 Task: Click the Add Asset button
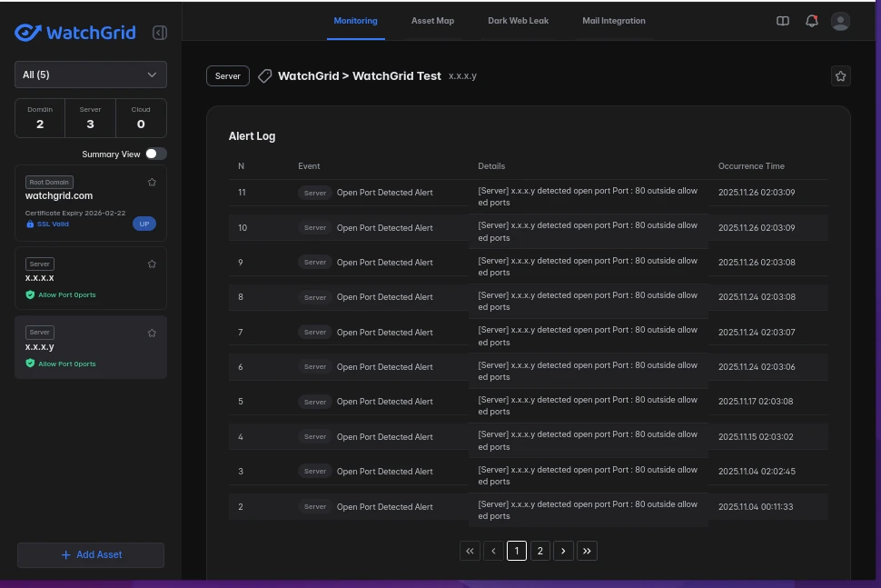(91, 555)
